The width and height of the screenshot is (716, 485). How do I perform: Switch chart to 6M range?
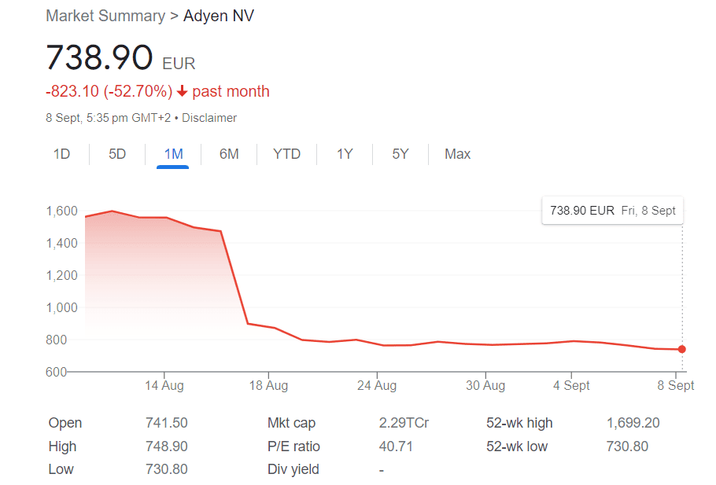(x=229, y=154)
